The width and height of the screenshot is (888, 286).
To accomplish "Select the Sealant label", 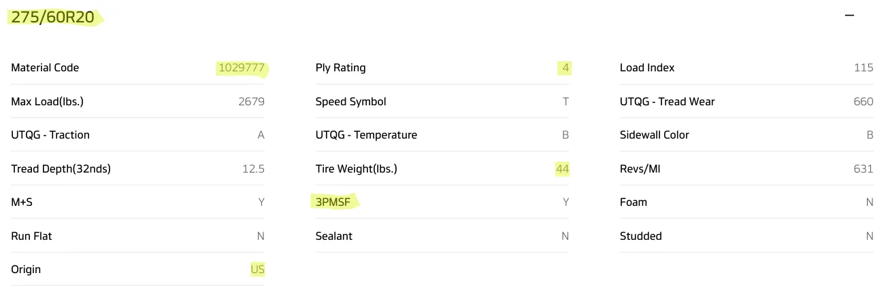I will click(x=333, y=236).
